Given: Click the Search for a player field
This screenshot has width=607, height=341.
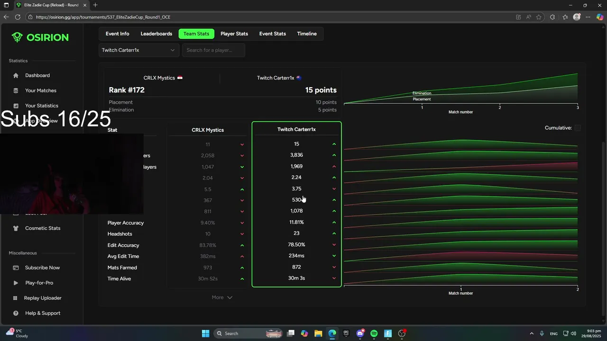Looking at the screenshot, I should click(213, 50).
